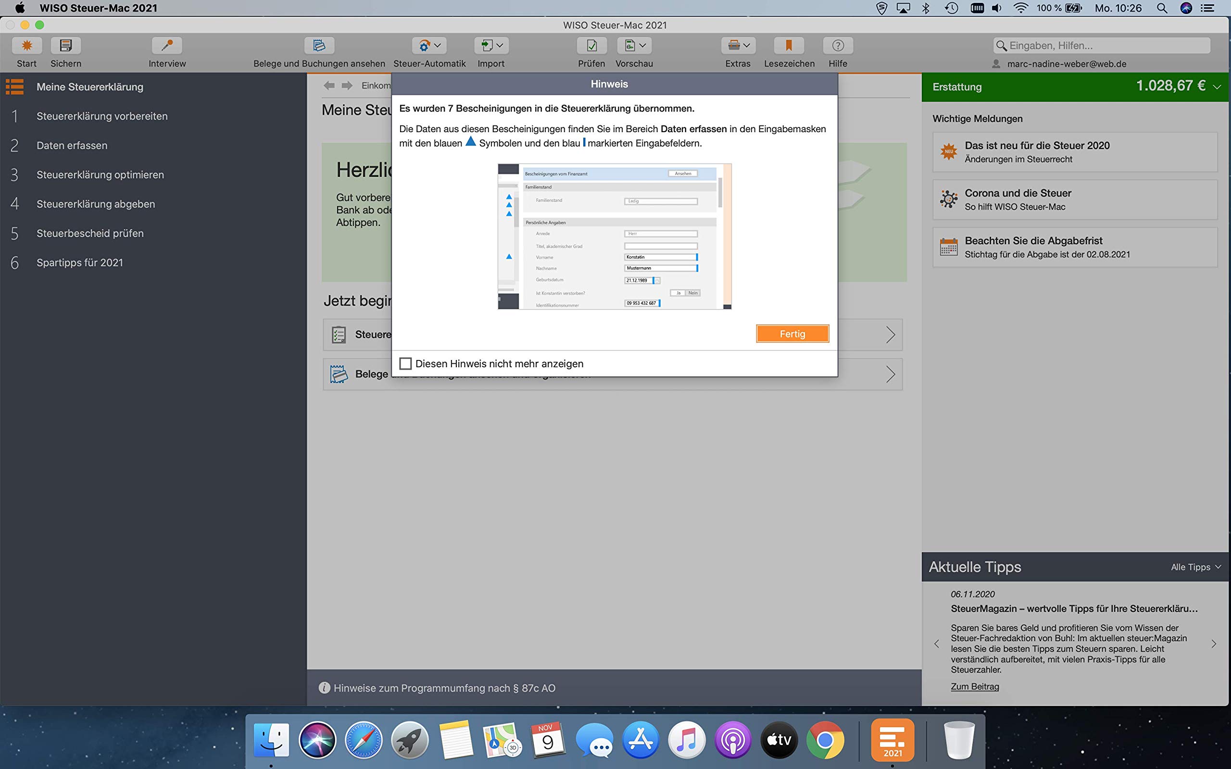This screenshot has width=1231, height=769.
Task: Open the Hilfe question mark icon
Action: 838,46
